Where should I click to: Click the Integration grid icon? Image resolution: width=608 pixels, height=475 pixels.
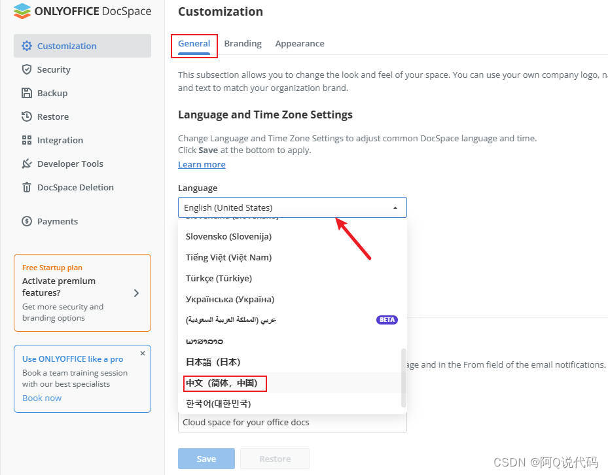[27, 141]
